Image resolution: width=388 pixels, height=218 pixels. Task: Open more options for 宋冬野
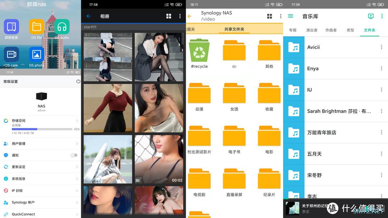382,175
